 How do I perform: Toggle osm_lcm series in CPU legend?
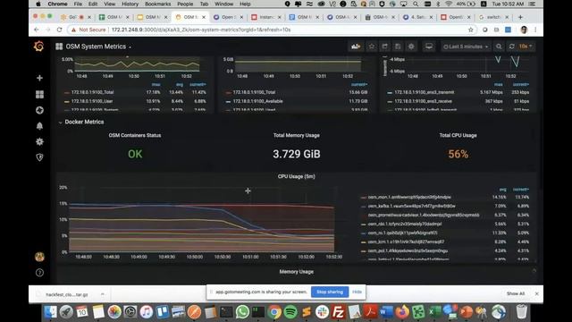pos(406,241)
